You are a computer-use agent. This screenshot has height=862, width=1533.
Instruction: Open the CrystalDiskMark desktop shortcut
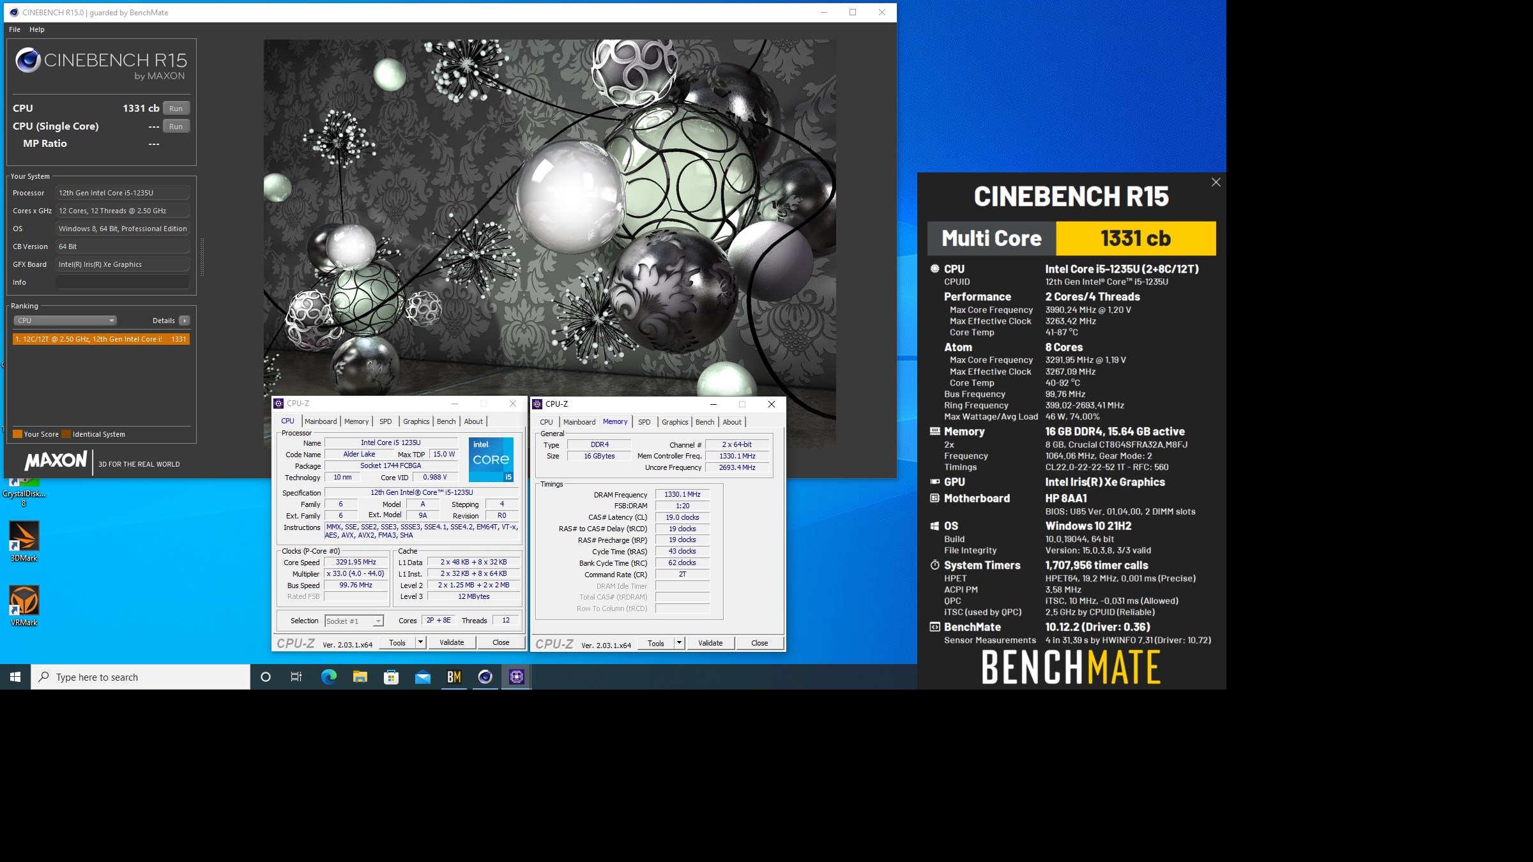(24, 490)
